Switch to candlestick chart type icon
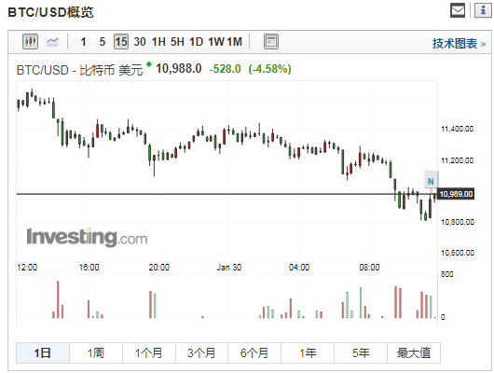The image size is (494, 373). tap(30, 42)
